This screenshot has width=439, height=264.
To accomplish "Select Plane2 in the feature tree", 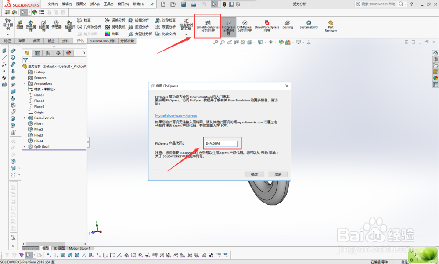I will click(x=36, y=101).
